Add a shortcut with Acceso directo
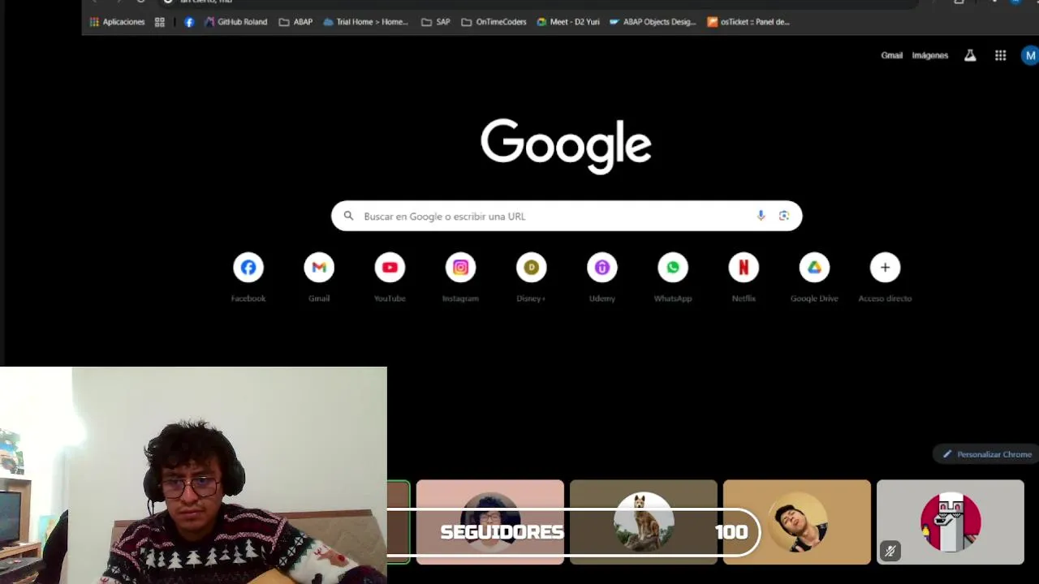 [x=885, y=277]
